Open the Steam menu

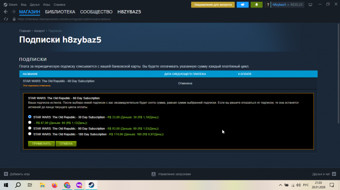pyautogui.click(x=13, y=4)
